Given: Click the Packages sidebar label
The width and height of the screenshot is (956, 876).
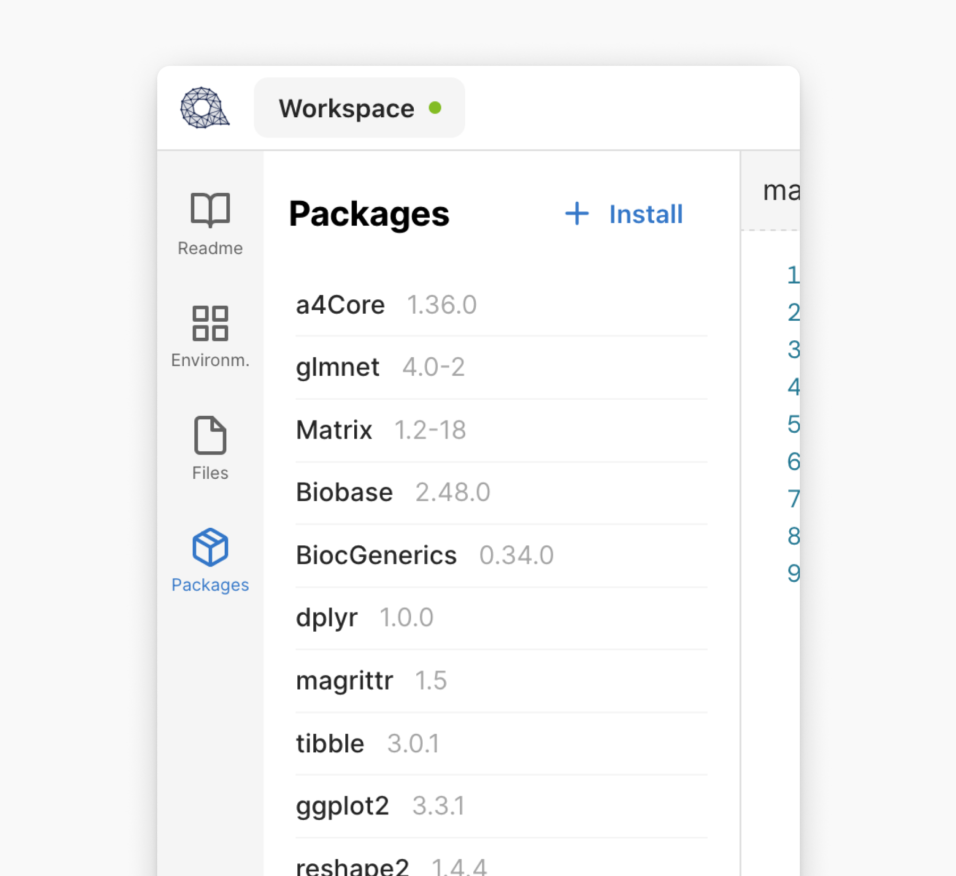Looking at the screenshot, I should pos(210,585).
